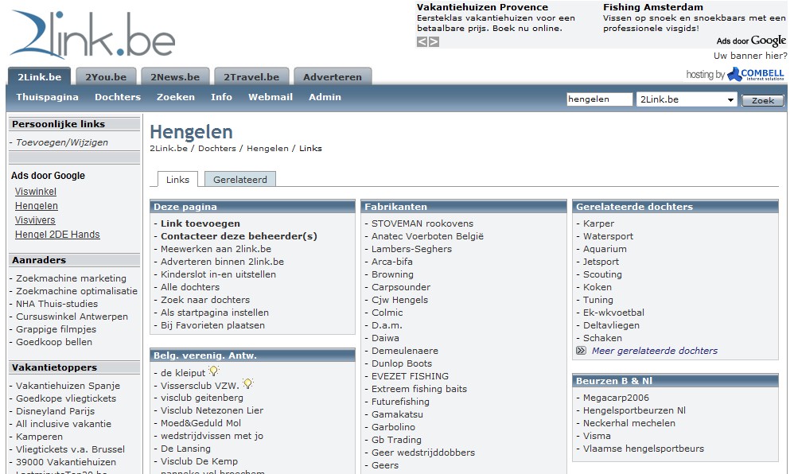Click the 2Link.be logo
The image size is (794, 474).
pos(92,34)
